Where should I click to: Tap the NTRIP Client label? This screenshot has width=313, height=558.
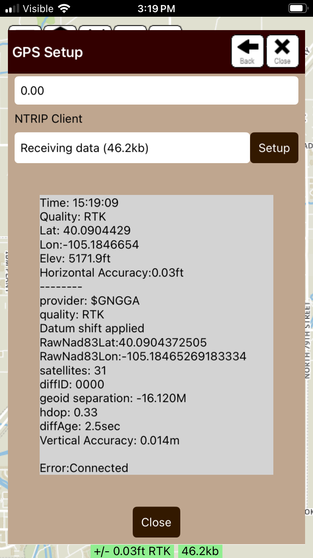click(x=48, y=119)
